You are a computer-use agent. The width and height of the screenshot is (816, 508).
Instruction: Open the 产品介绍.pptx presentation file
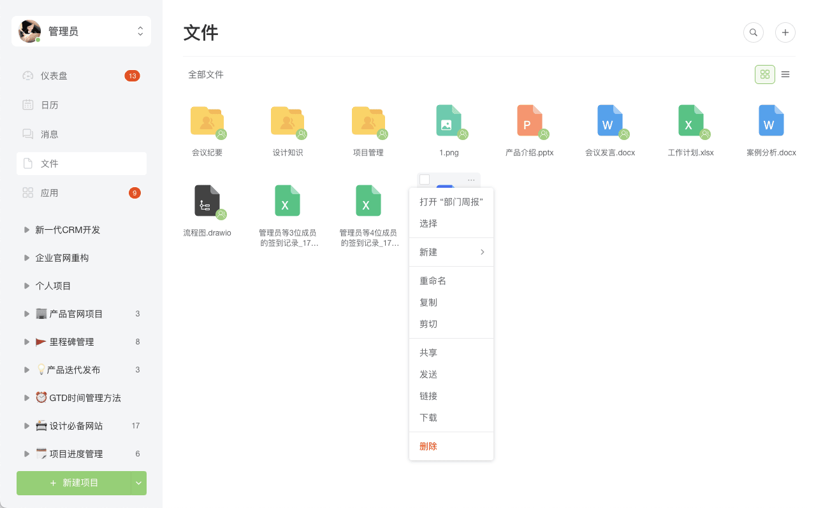[x=529, y=121]
